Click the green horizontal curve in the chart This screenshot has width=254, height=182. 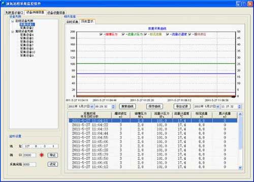click(156, 64)
